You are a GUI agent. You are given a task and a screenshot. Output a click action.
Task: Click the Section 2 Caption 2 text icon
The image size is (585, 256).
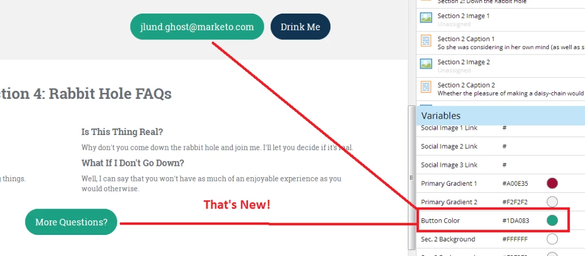pos(426,87)
